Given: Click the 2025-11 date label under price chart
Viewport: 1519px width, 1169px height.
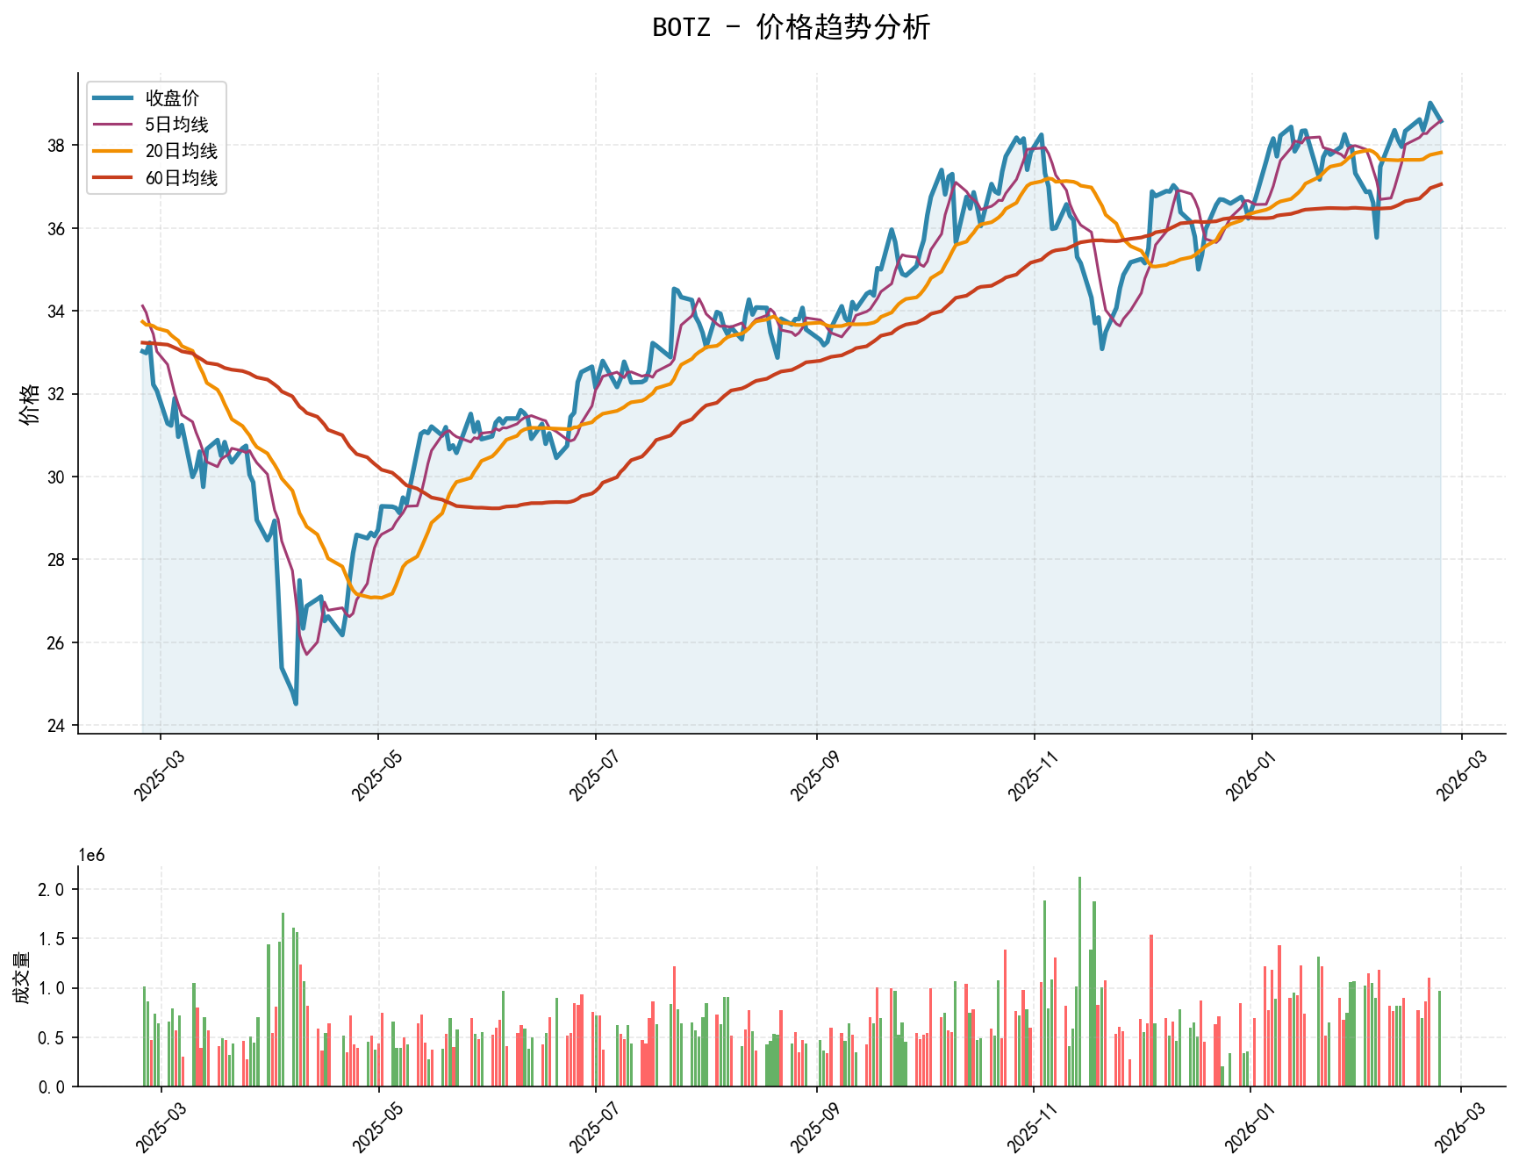Looking at the screenshot, I should (1027, 773).
